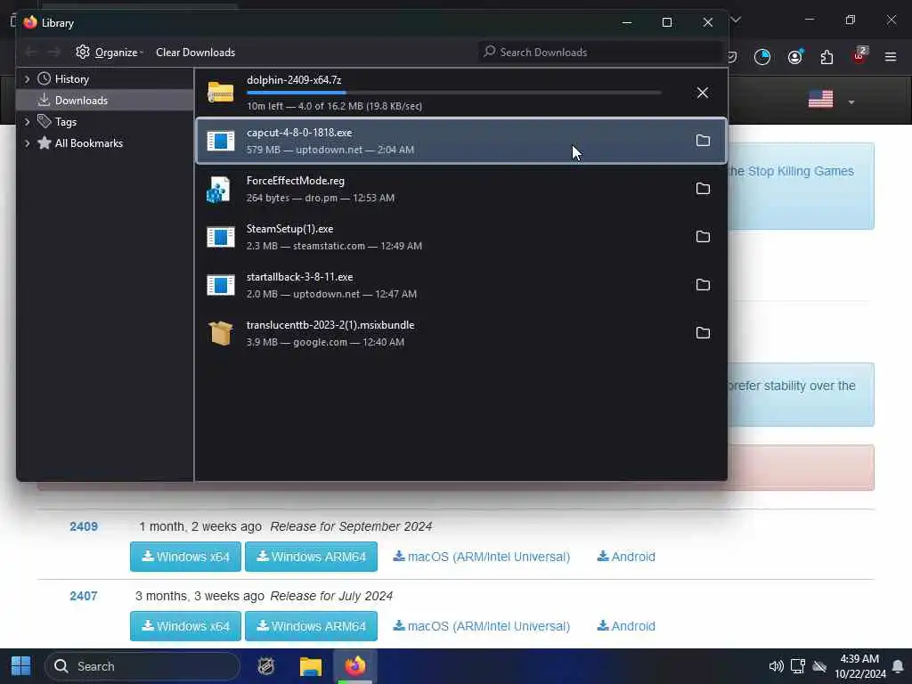Expand the All Bookmarks tree node
Viewport: 912px width, 684px height.
point(27,143)
